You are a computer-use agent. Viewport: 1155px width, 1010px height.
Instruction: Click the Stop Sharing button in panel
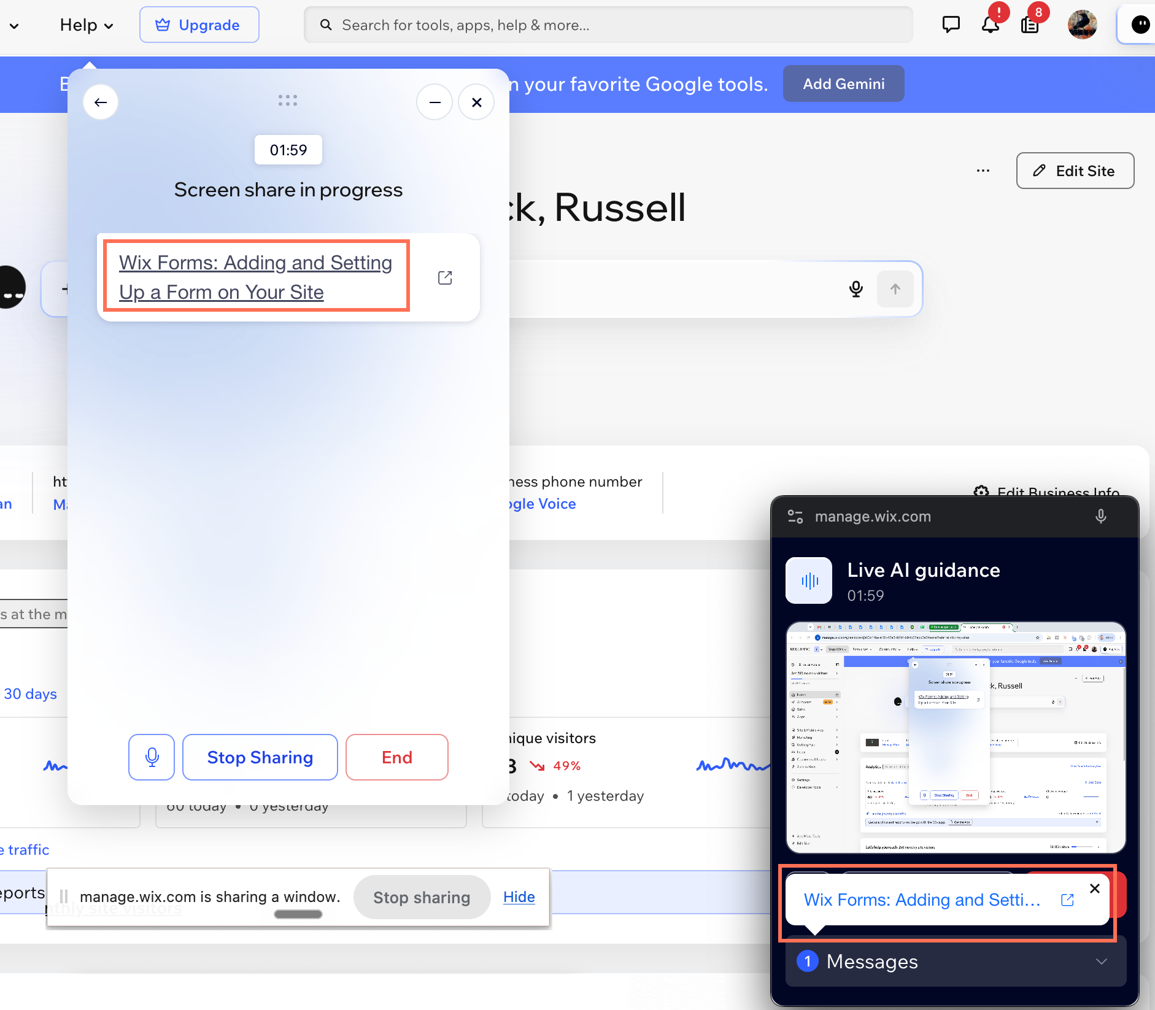pos(260,757)
